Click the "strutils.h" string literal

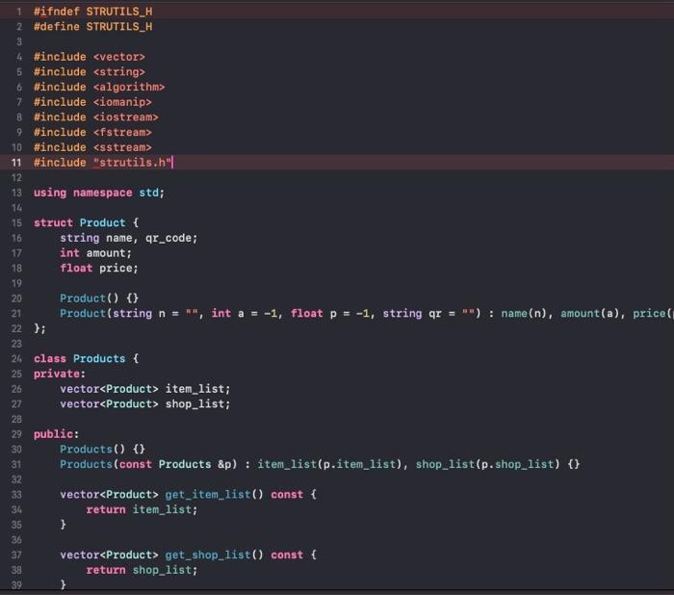pyautogui.click(x=133, y=163)
